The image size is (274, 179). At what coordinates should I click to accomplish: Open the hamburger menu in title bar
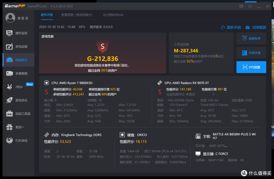[x=250, y=6]
